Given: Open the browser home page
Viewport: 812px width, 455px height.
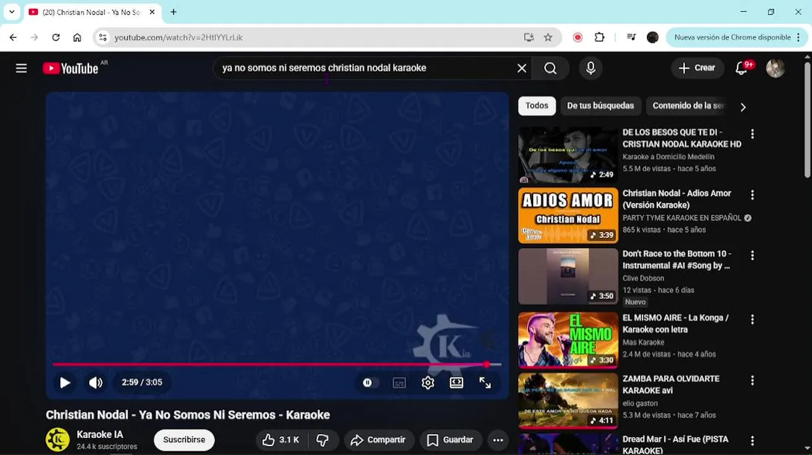Looking at the screenshot, I should 77,37.
